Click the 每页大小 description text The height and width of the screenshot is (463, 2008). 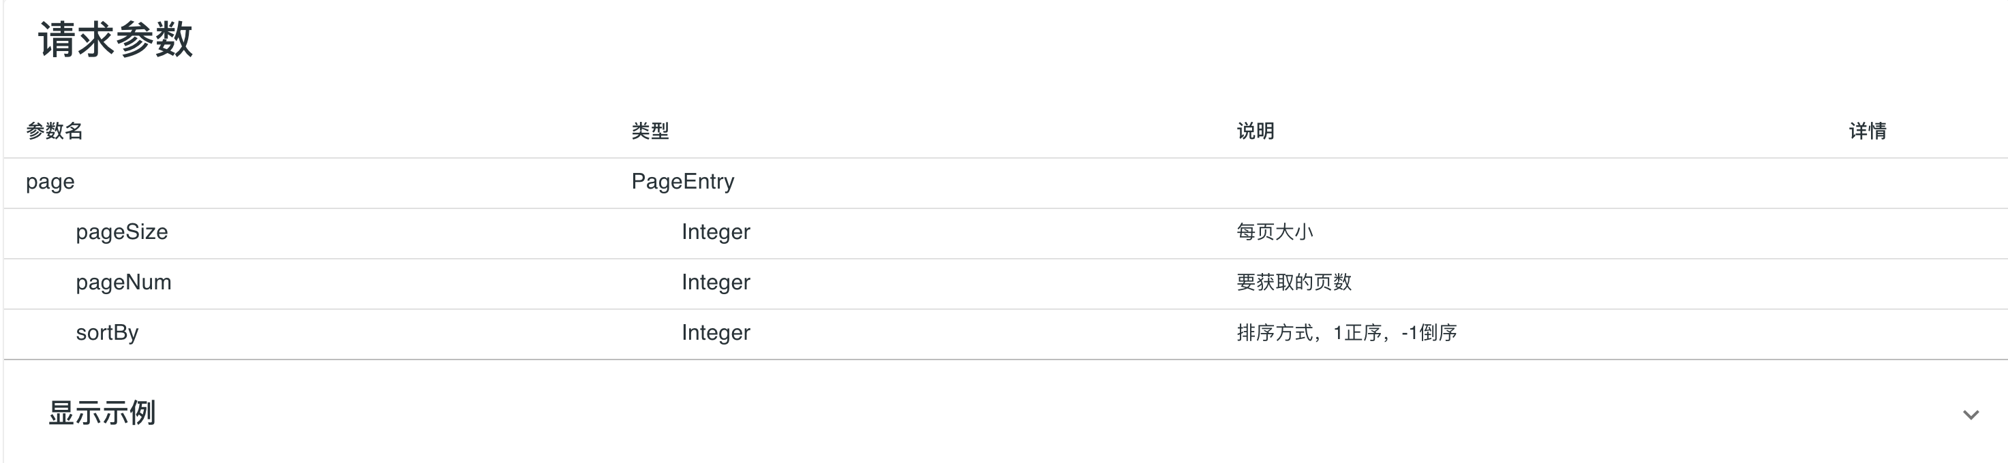coord(1275,233)
